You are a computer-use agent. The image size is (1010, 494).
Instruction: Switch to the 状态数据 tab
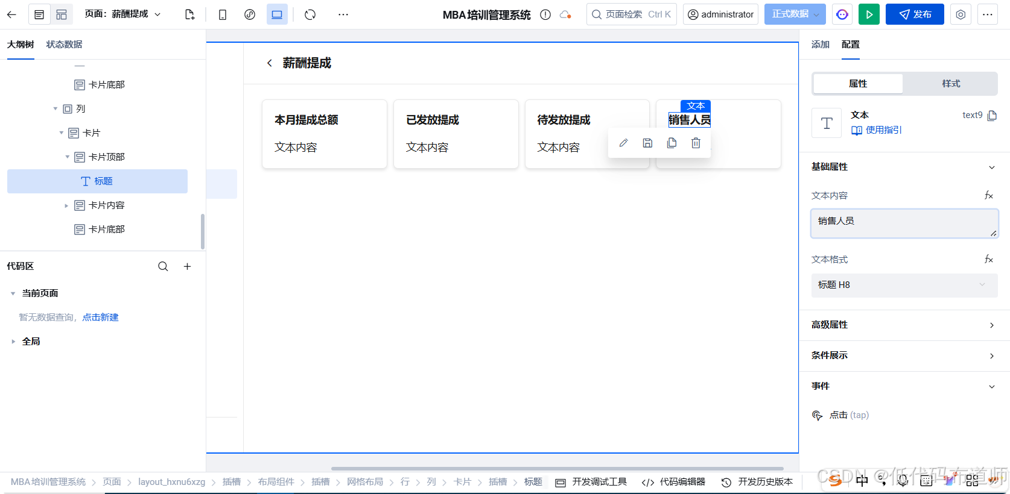click(65, 45)
